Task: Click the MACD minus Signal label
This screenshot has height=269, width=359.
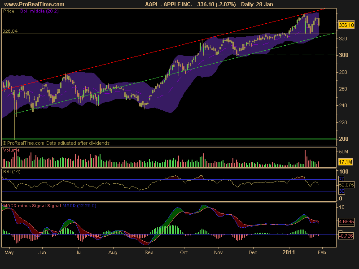Action: [x=25, y=206]
